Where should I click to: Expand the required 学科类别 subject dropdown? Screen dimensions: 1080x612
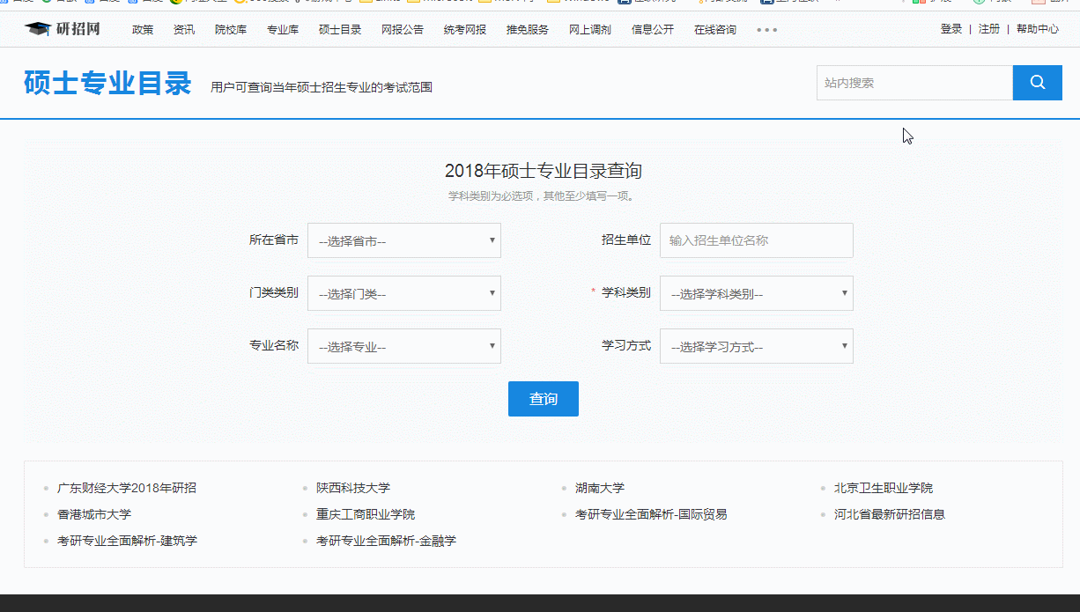coord(756,292)
